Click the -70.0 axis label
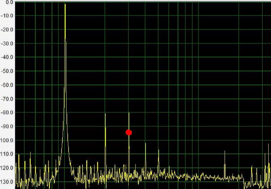This screenshot has width=271, height=189. pyautogui.click(x=7, y=99)
